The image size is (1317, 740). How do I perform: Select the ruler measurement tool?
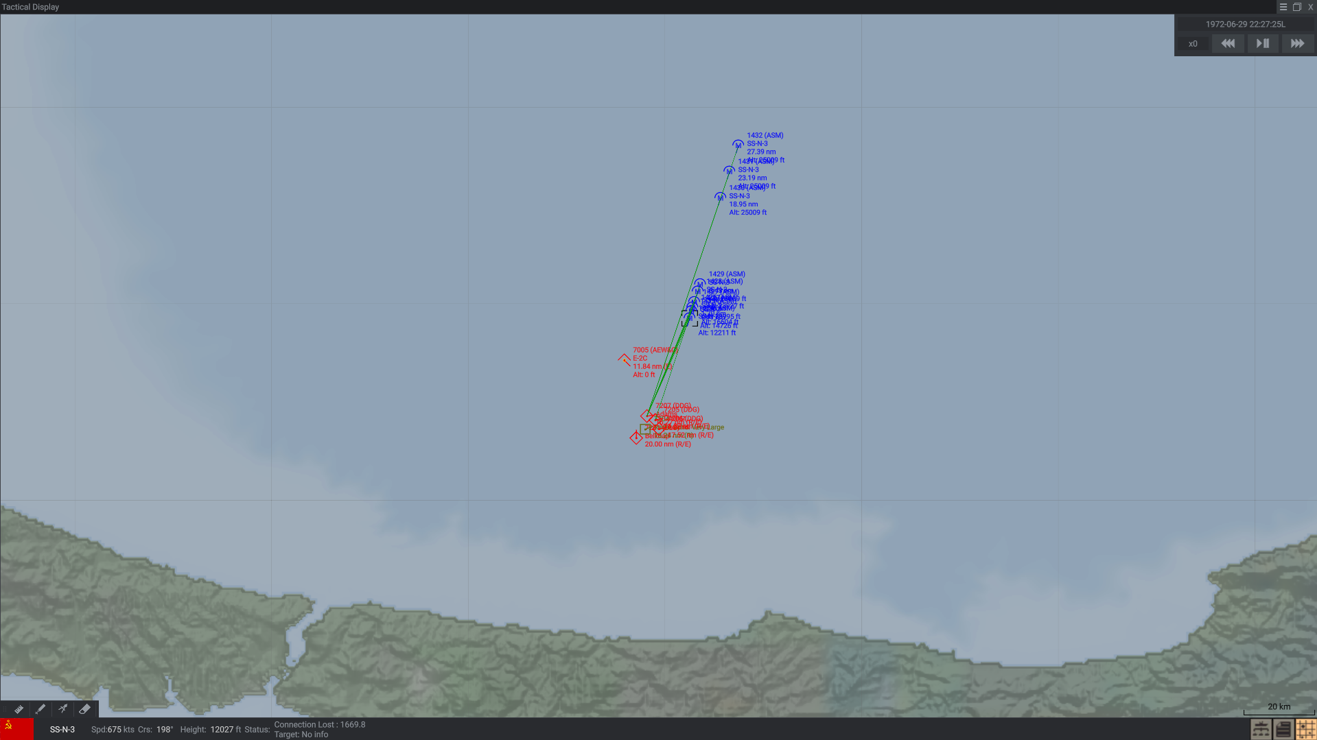tap(19, 709)
